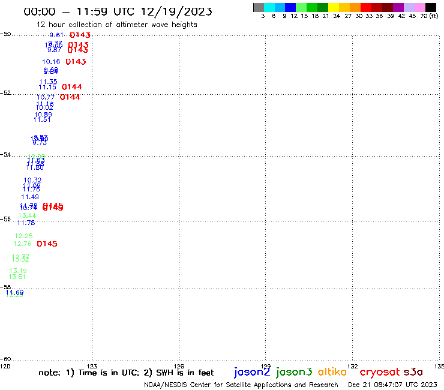The height and width of the screenshot is (390, 444).
Task: Click the -58 latitude axis label
Action: [x=5, y=287]
